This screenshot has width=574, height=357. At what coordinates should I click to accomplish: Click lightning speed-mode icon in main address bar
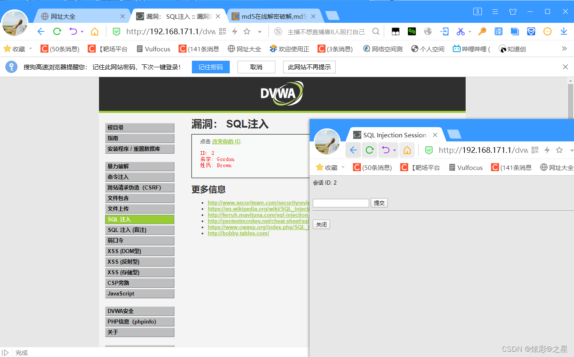235,31
